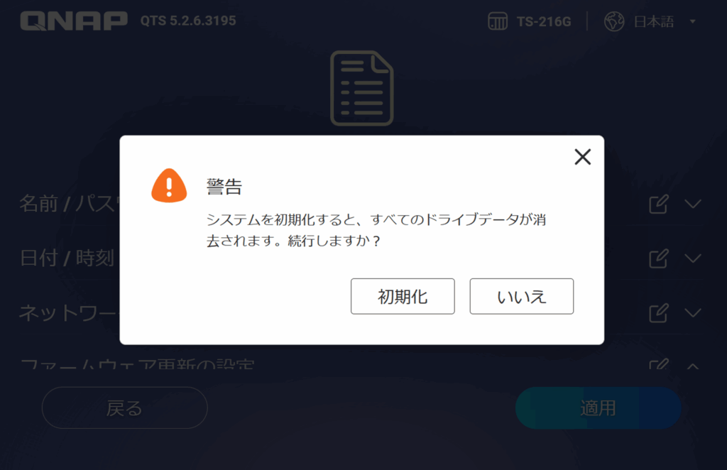The width and height of the screenshot is (727, 470).
Task: Expand the 日付 / 時刻 row chevron
Action: [x=693, y=258]
